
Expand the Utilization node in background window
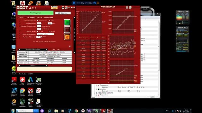coord(97,89)
